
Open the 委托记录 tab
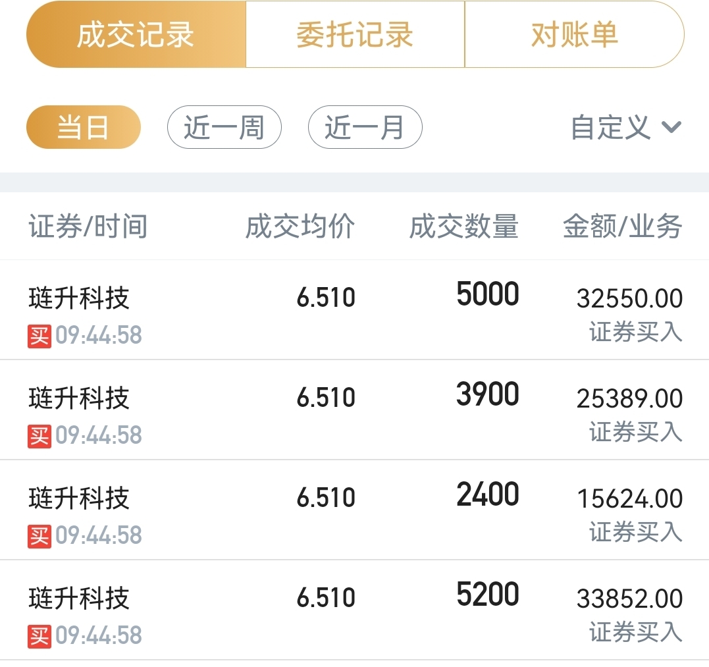click(x=355, y=35)
